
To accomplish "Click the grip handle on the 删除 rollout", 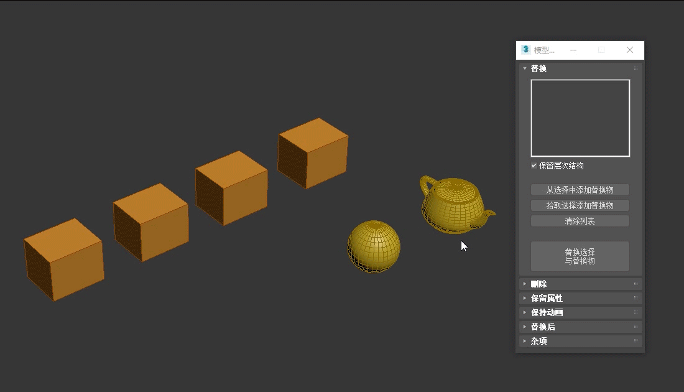I will coord(635,284).
